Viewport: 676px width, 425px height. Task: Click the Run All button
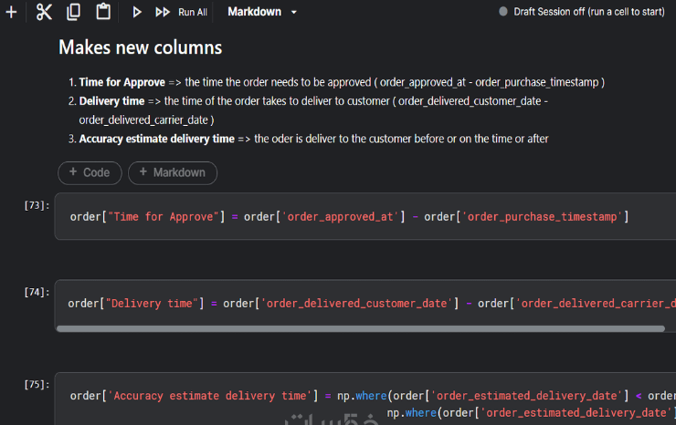click(181, 12)
